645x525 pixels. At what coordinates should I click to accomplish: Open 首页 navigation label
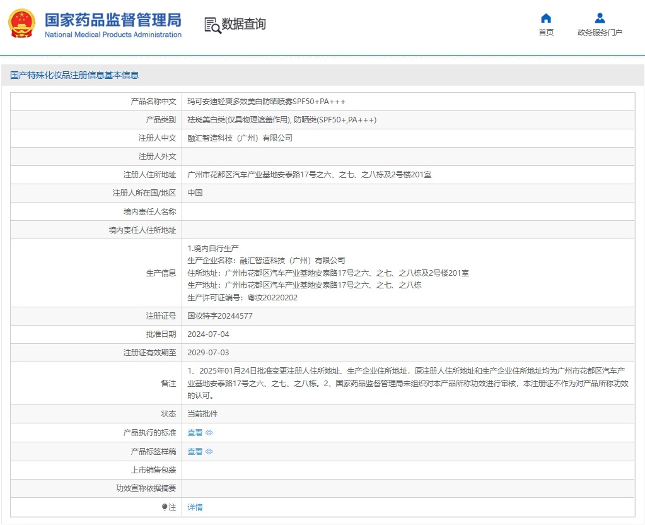tap(546, 33)
